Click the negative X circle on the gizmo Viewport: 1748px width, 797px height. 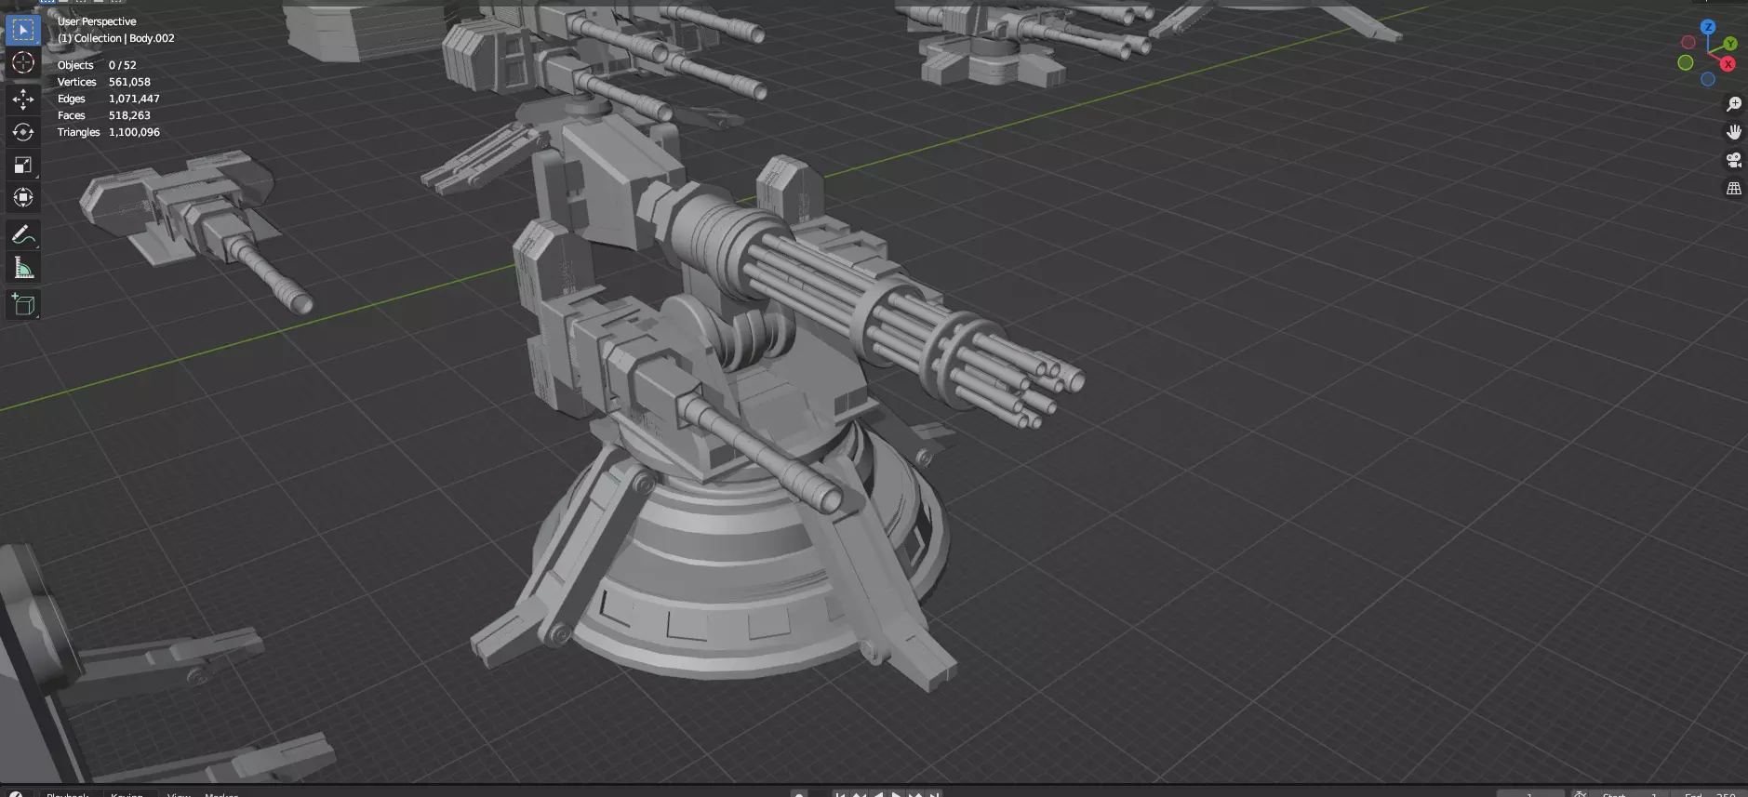(x=1688, y=43)
